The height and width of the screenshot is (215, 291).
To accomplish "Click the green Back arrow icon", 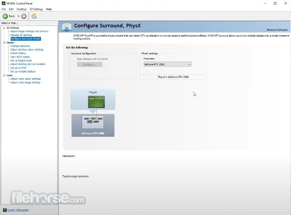I will tap(5, 16).
